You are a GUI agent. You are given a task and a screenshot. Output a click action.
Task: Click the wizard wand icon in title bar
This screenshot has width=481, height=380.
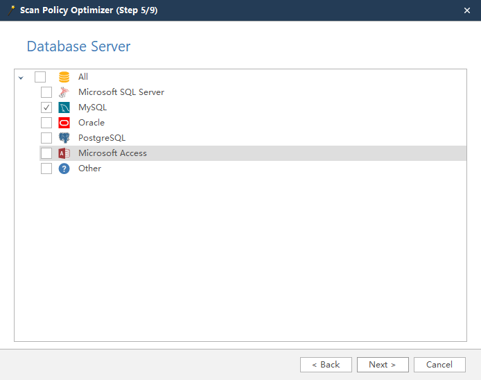[x=11, y=10]
